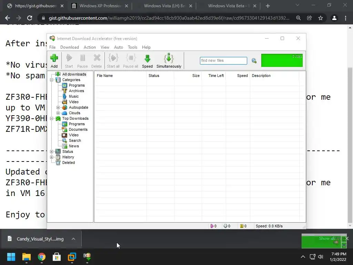Viewport: 353px width, 265px height.
Task: Switch to the Windows Vista (LH) browser tab
Action: point(164,6)
